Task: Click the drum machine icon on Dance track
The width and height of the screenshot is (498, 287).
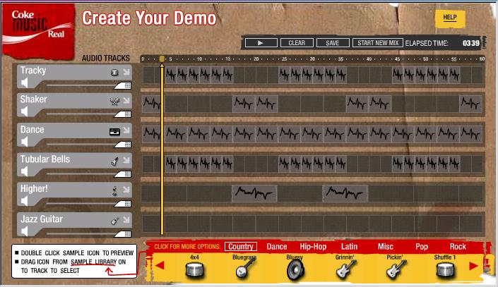Action: [x=114, y=131]
